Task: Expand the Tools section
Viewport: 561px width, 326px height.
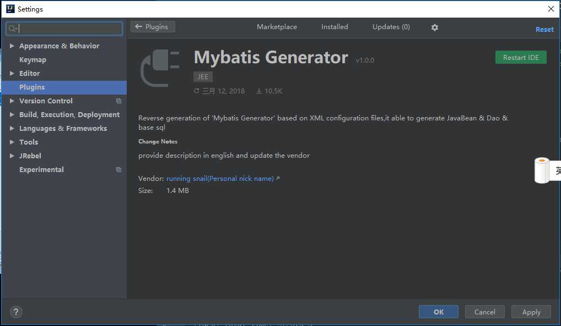Action: click(x=12, y=142)
